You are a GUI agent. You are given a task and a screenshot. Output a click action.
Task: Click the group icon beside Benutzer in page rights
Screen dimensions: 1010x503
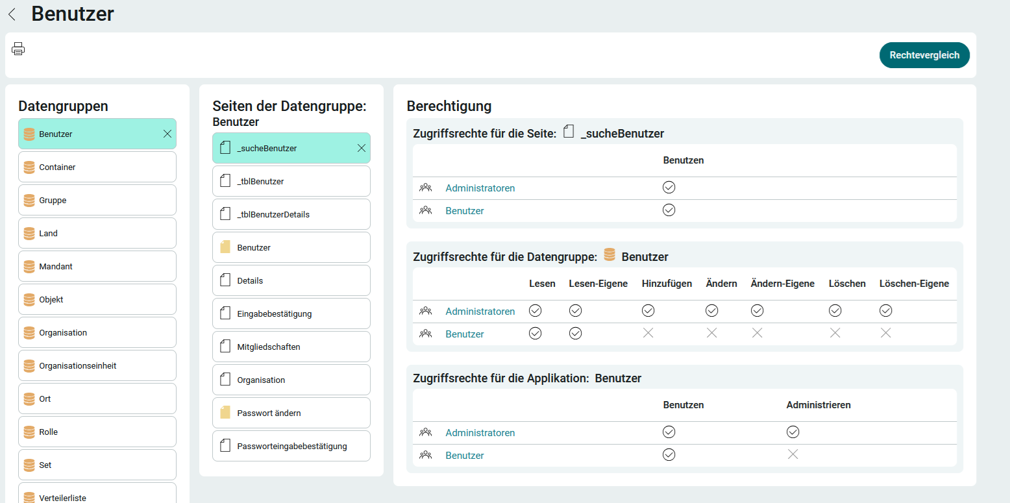click(426, 210)
